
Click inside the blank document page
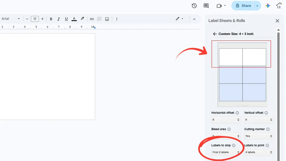click(x=47, y=77)
